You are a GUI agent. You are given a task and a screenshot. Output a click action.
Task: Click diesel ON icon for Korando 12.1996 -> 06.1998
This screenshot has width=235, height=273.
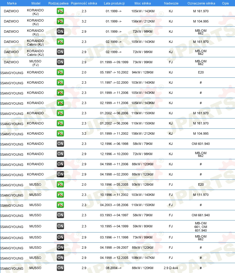60,144
